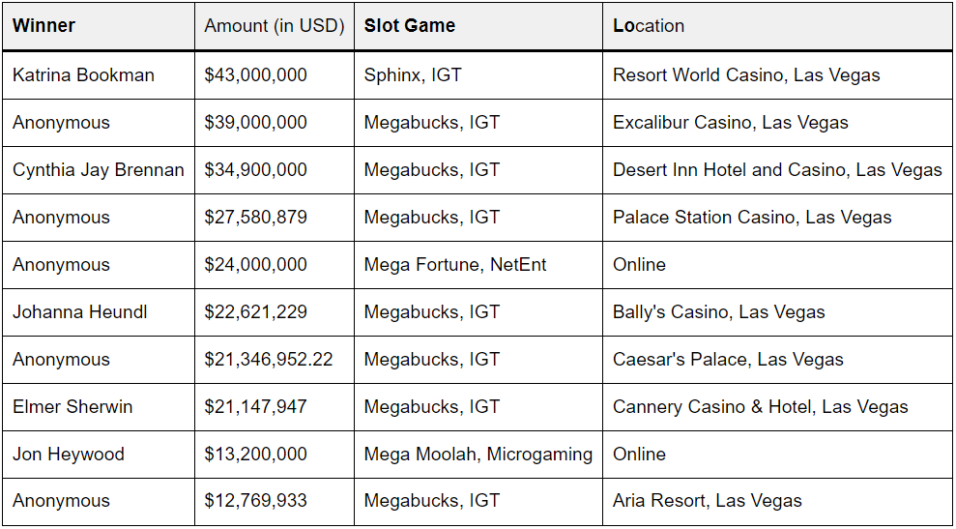Select the $43,000,000 amount cell

275,75
